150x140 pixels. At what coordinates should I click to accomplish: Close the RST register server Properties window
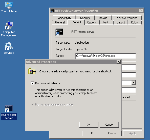[x=141, y=11]
